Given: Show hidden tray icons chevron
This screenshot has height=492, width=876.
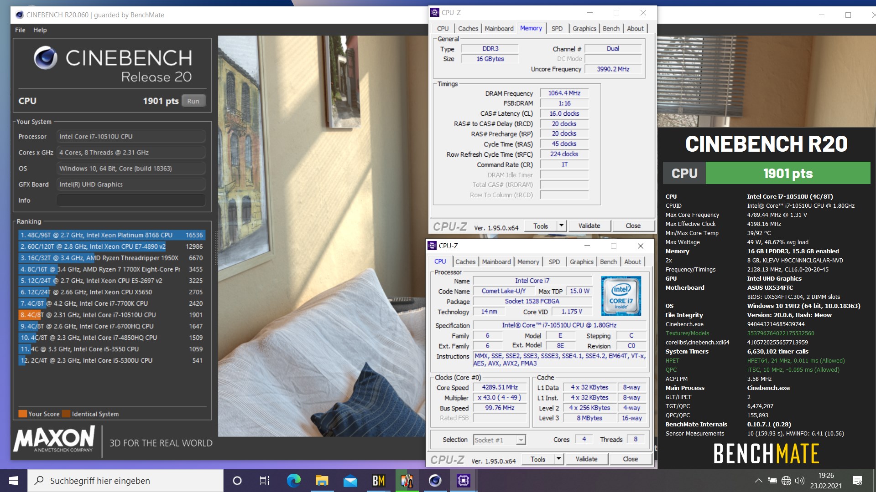Looking at the screenshot, I should tap(758, 481).
